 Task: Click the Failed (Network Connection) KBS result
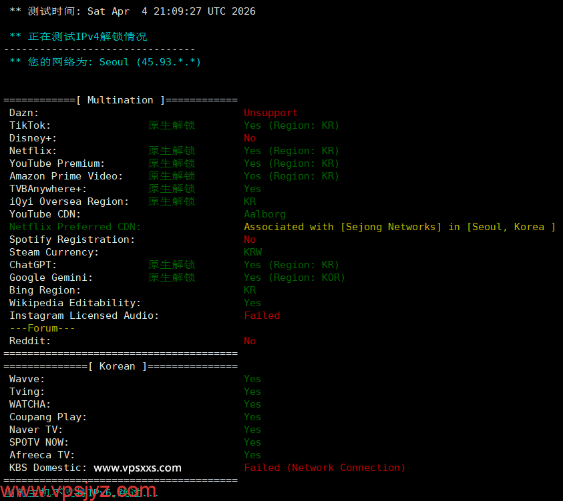pyautogui.click(x=325, y=468)
